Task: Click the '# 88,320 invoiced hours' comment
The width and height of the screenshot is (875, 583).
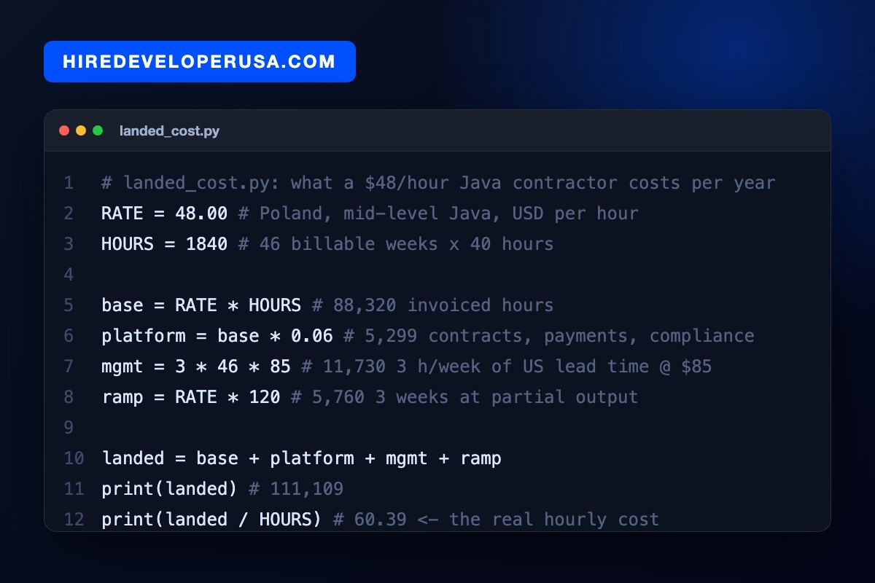Action: pyautogui.click(x=433, y=305)
